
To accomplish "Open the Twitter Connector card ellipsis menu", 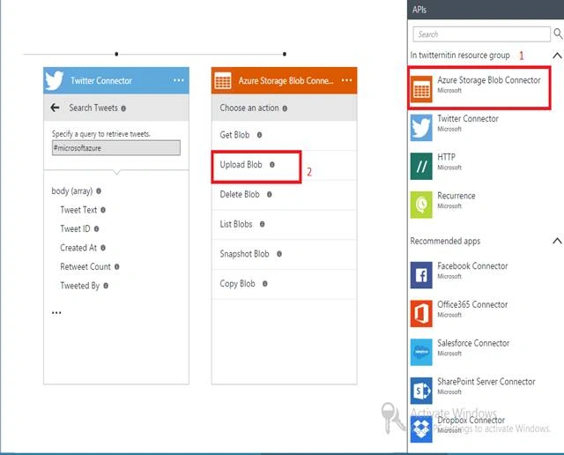I will (178, 80).
